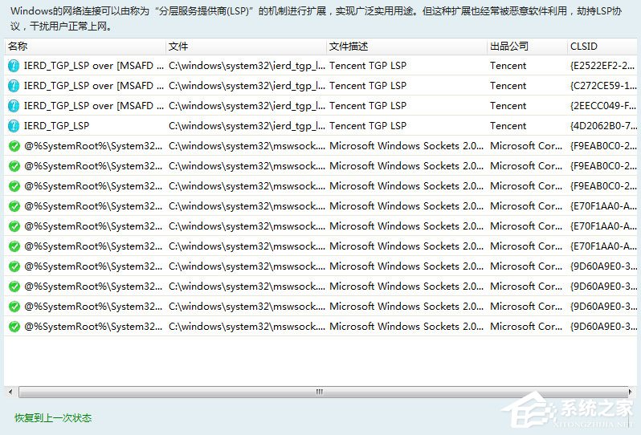Click Tencent TGP LSP in the {2EECC049-F row

(x=368, y=106)
